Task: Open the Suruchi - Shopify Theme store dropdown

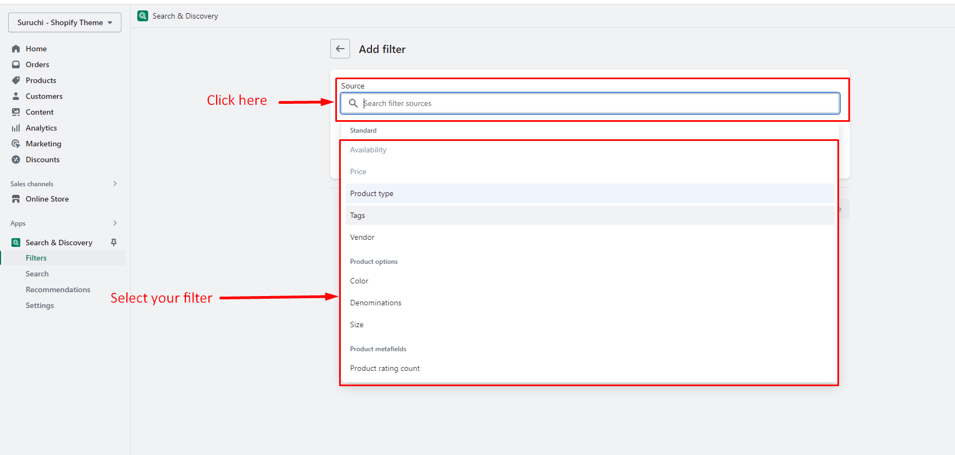Action: point(65,22)
